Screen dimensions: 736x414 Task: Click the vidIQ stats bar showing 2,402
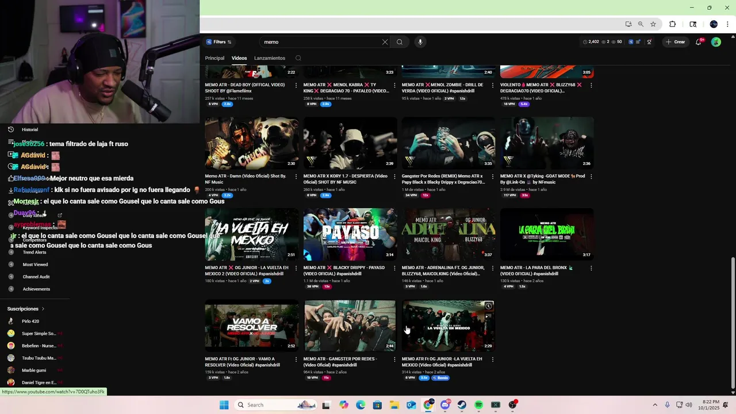point(602,42)
